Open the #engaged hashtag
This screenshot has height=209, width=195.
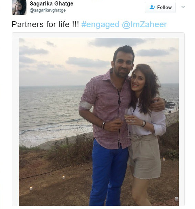pyautogui.click(x=100, y=24)
